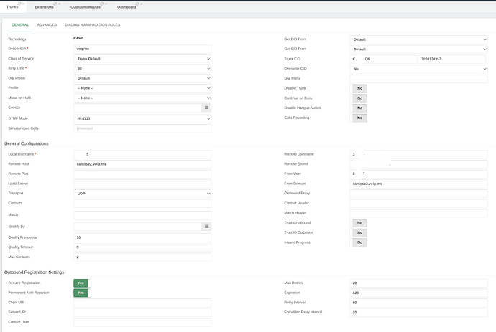Switch to the Dashboard tab
This screenshot has width=496, height=332.
[127, 7]
